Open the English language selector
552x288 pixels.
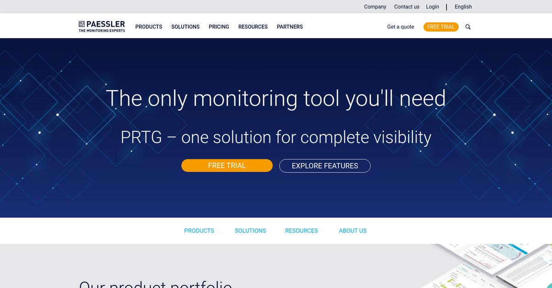[x=463, y=7]
